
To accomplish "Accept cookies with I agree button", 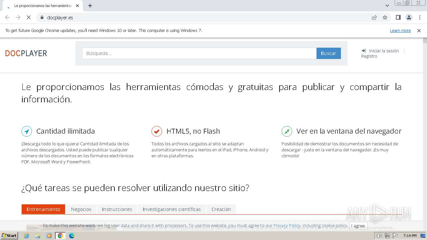I will coord(358,226).
